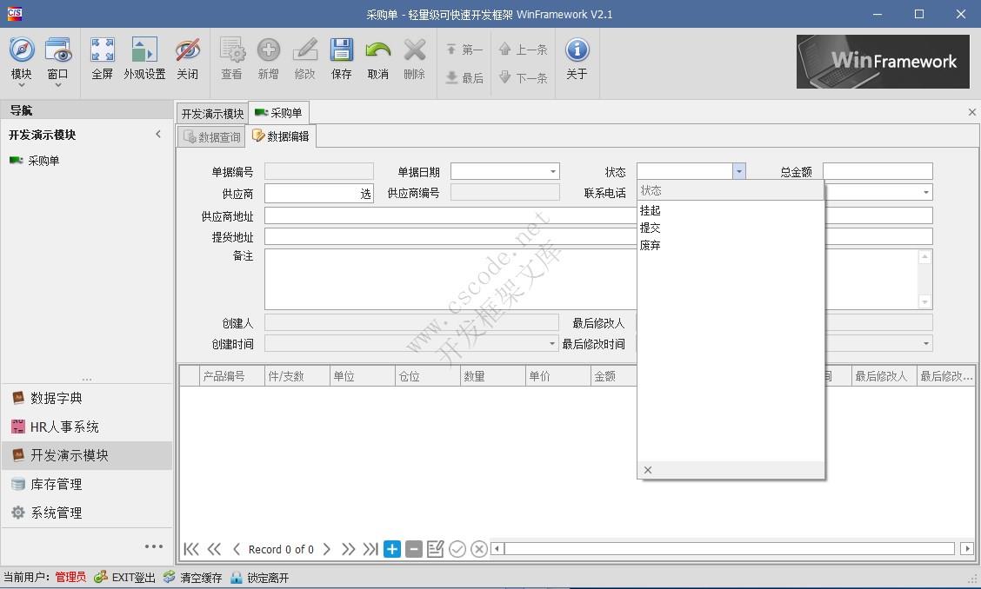981x589 pixels.
Task: Open the 单据日期 date dropdown
Action: click(553, 171)
